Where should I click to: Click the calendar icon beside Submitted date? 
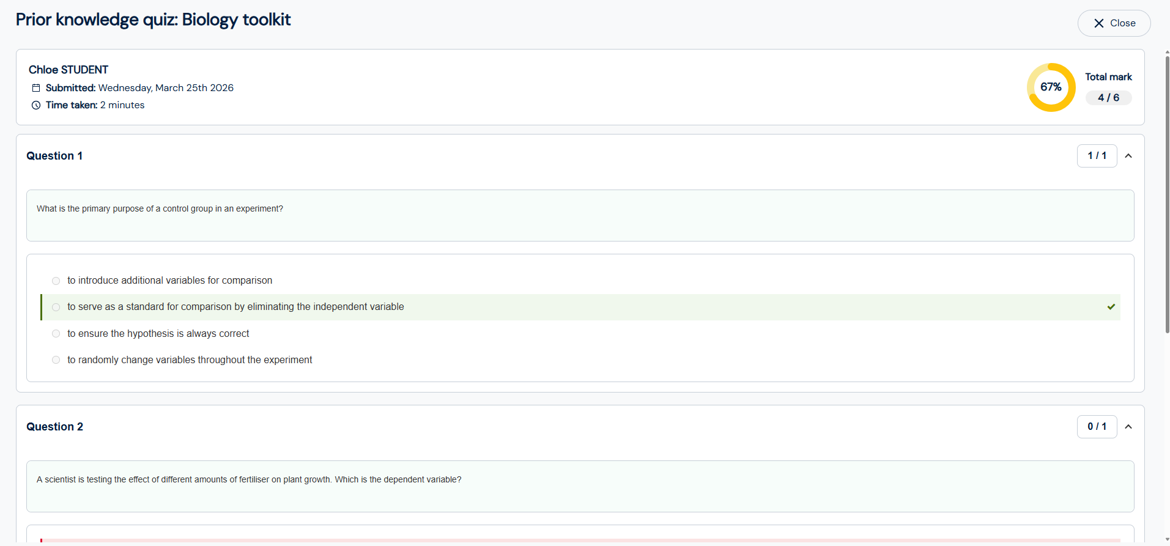[x=36, y=88]
